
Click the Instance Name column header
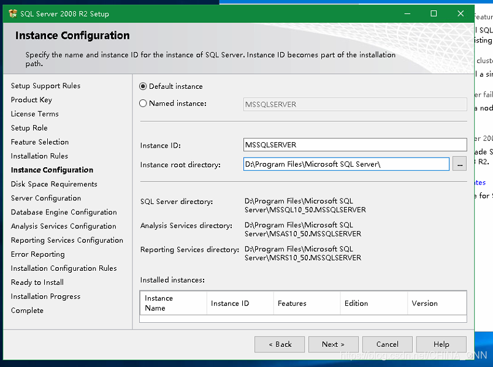[174, 303]
